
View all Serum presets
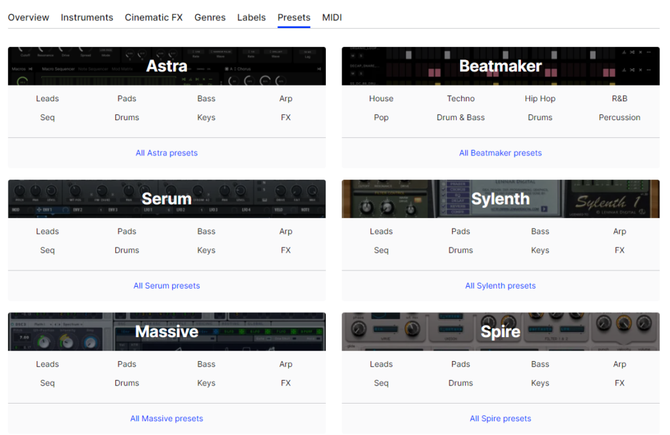pos(166,285)
